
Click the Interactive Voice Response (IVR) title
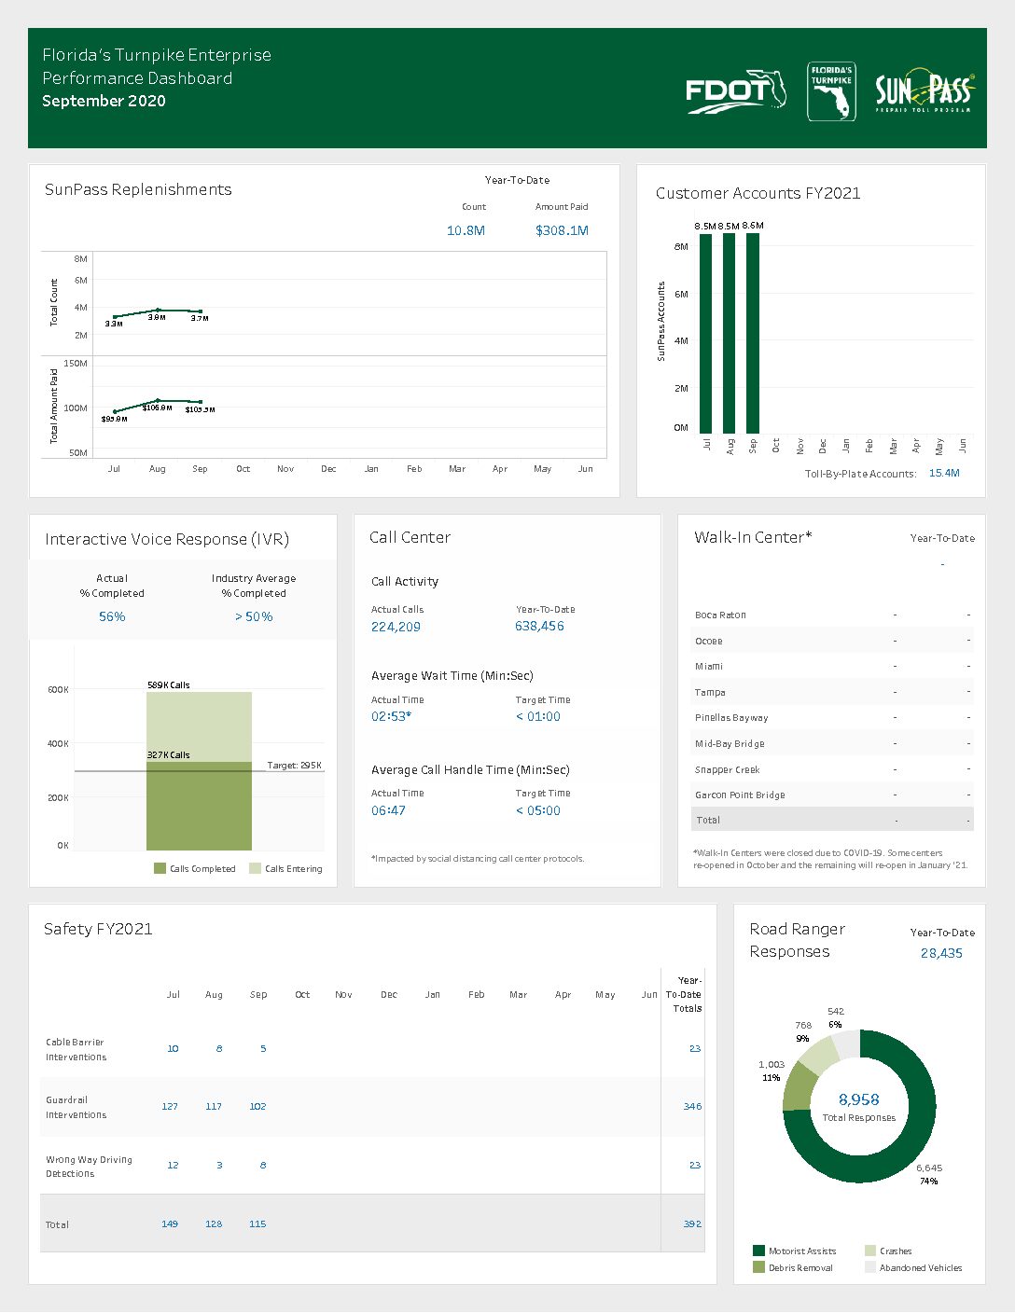point(167,539)
